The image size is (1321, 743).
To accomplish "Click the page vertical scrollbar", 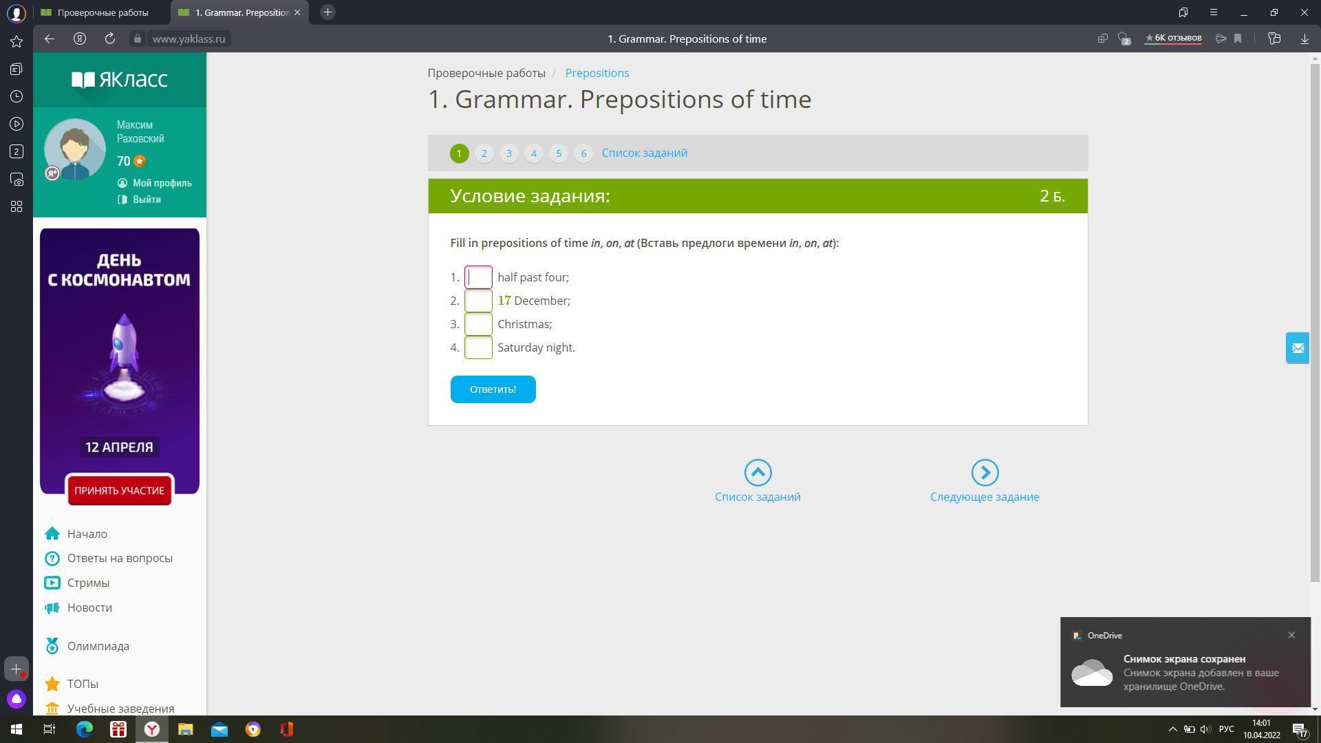I will click(1315, 316).
